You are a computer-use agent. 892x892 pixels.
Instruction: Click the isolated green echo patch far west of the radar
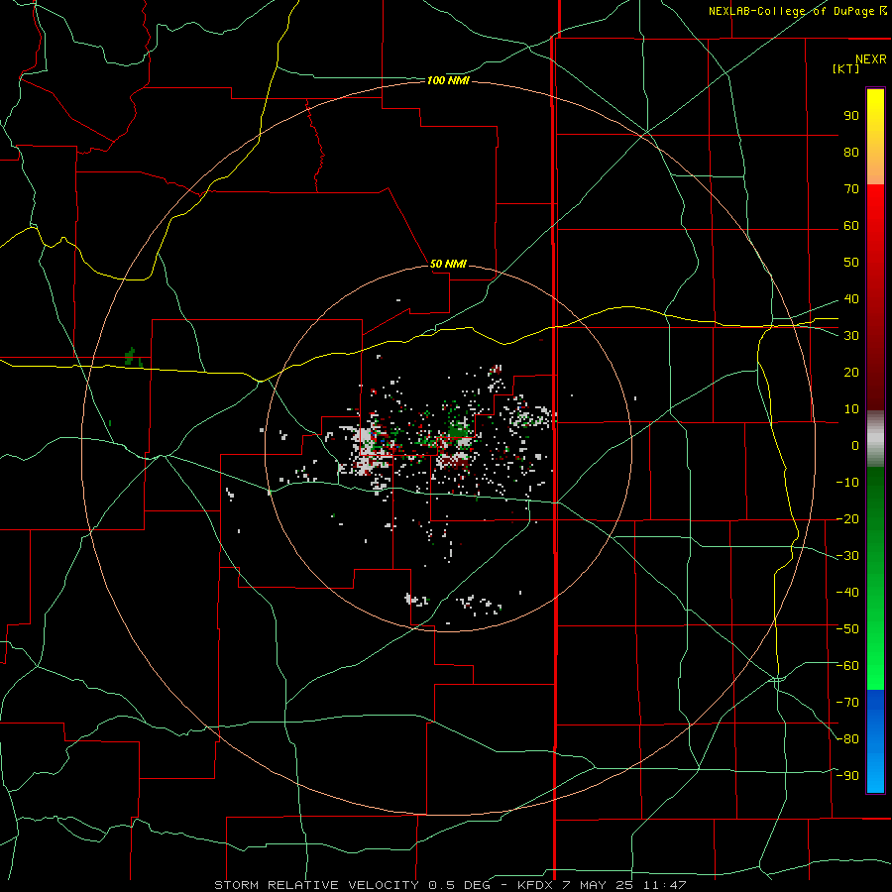point(132,358)
